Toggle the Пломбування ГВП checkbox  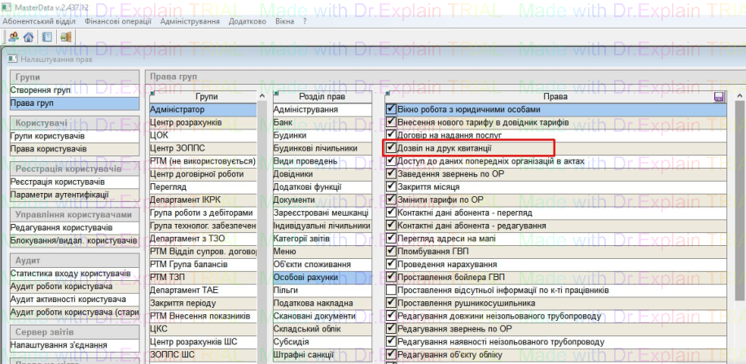(392, 252)
